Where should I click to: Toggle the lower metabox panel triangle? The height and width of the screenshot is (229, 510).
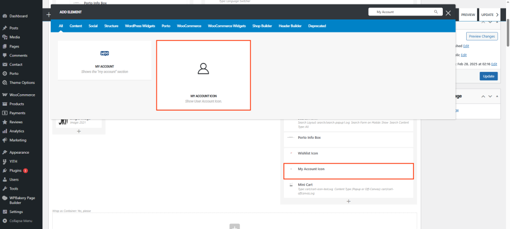pyautogui.click(x=498, y=96)
